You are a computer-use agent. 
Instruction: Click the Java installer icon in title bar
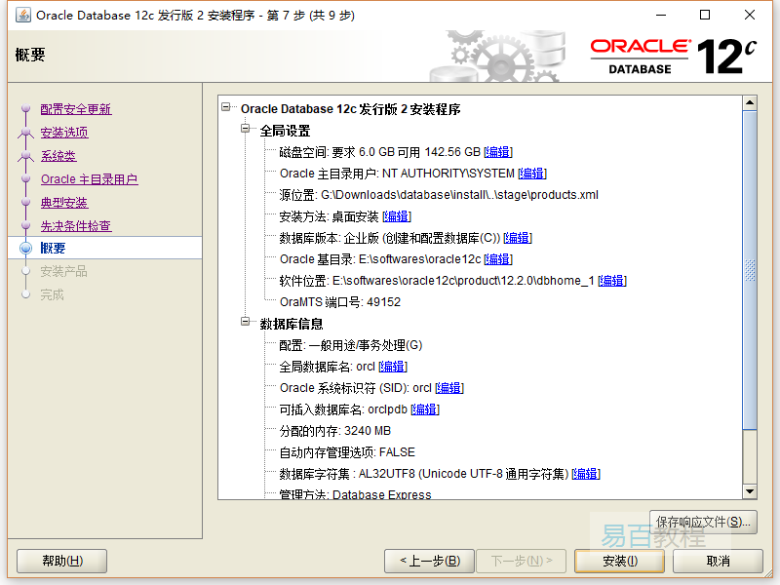[21, 15]
